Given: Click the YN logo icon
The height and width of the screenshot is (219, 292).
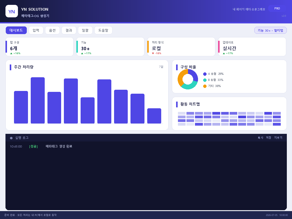Looking at the screenshot, I should tap(12, 11).
